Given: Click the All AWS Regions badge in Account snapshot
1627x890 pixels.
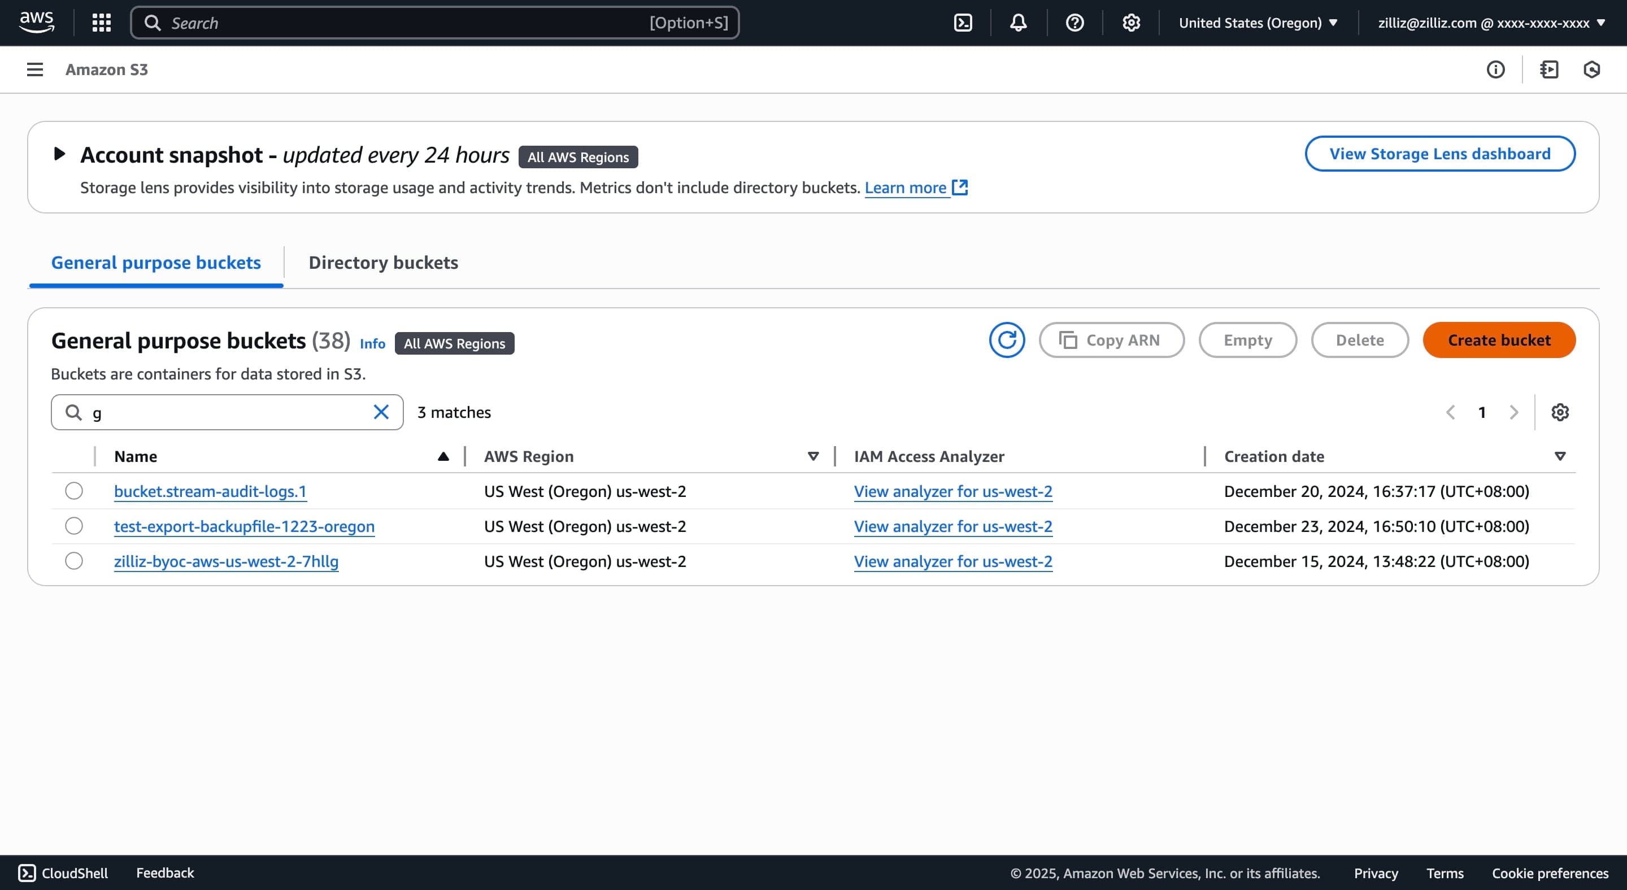Looking at the screenshot, I should click(578, 157).
